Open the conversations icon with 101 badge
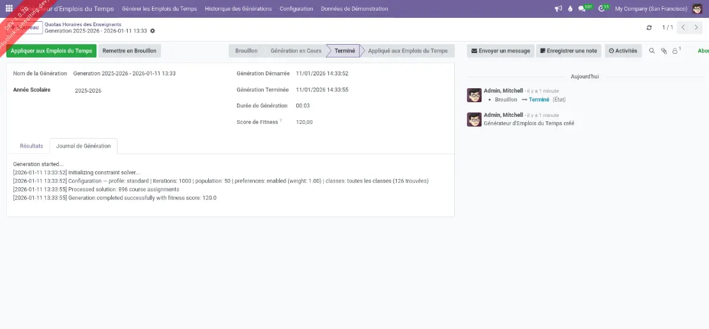 click(x=583, y=9)
